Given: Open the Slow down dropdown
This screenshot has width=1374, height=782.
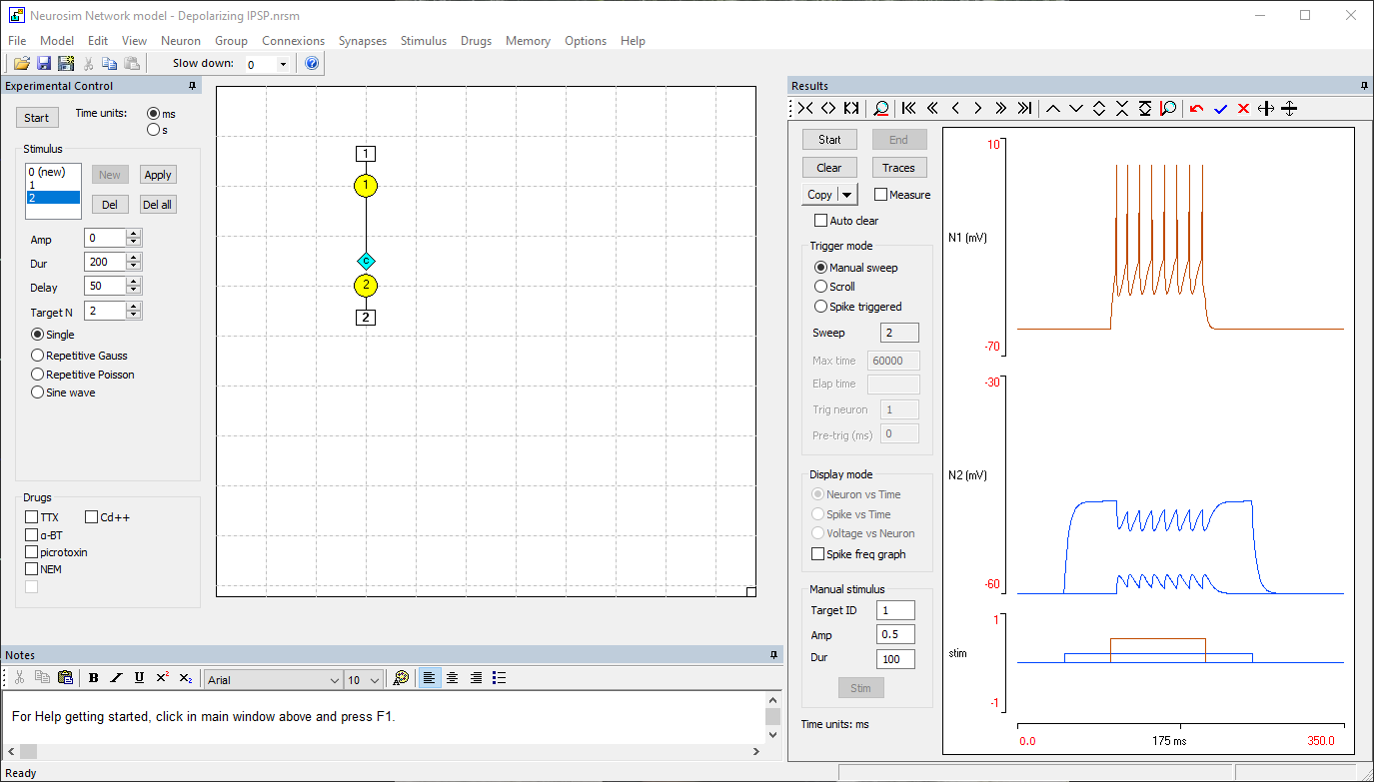Looking at the screenshot, I should point(283,64).
